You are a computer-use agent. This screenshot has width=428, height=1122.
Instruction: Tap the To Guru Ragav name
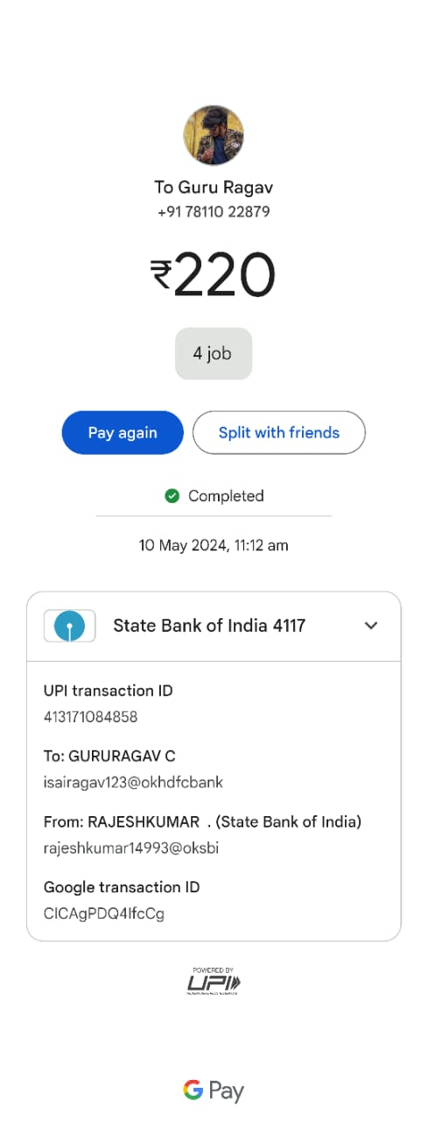[214, 188]
